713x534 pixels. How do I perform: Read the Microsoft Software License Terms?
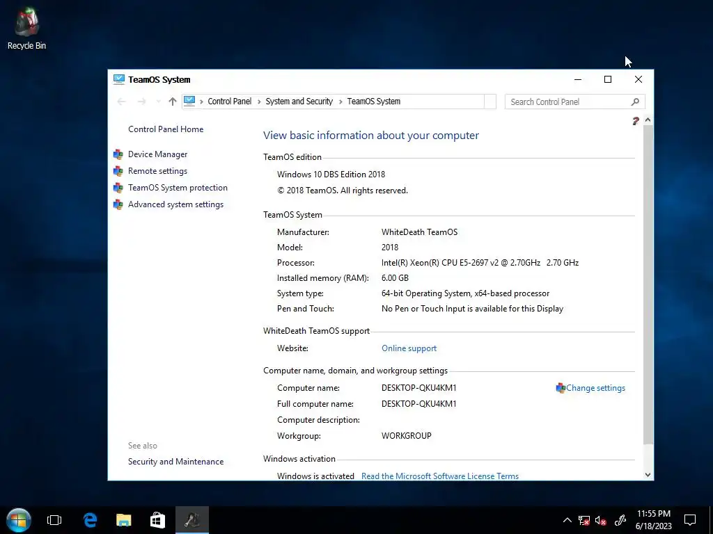click(x=440, y=476)
